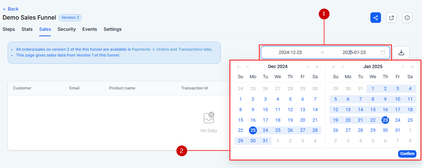Pick December 20 in the calendar
This screenshot has width=422, height=168.
(303, 120)
